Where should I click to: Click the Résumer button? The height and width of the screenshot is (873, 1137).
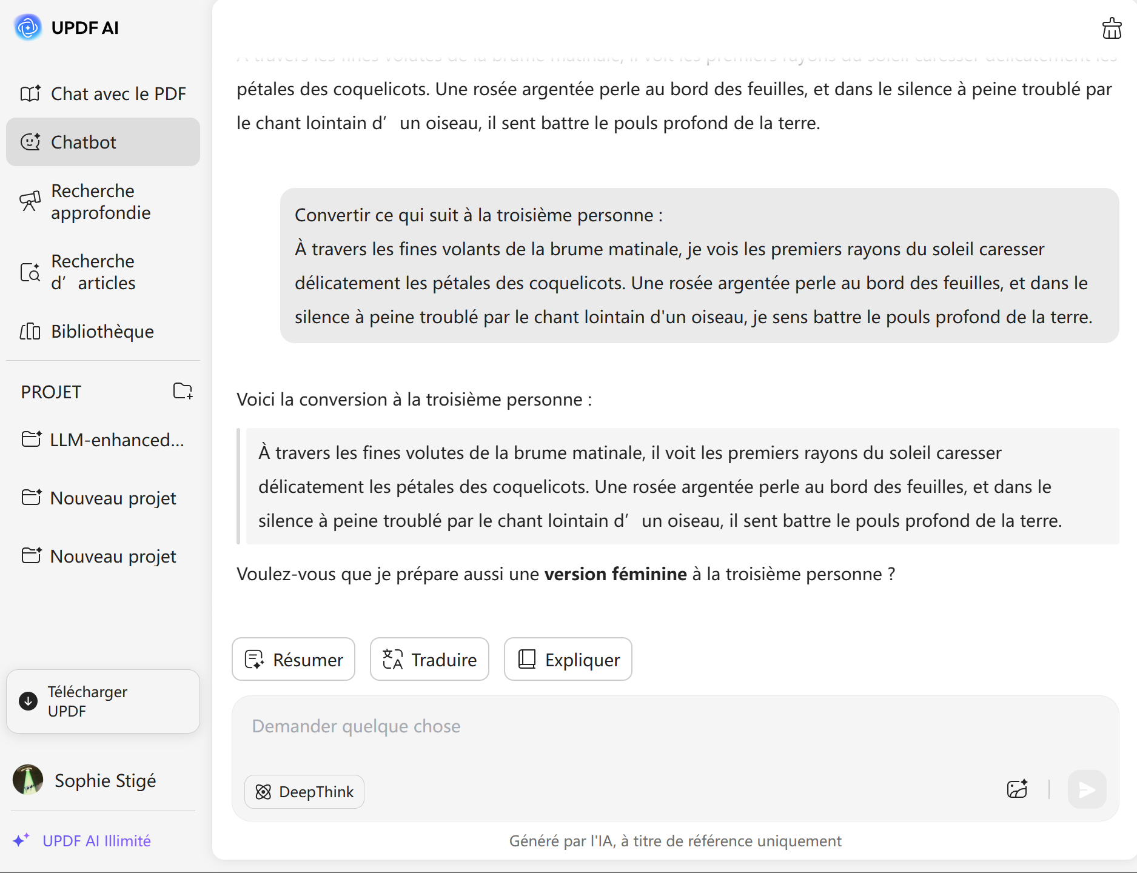coord(293,659)
